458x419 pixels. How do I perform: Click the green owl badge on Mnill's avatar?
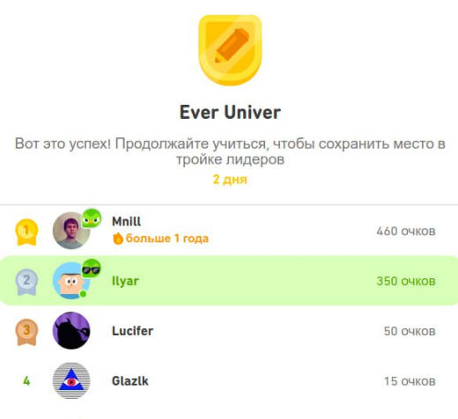[x=92, y=218]
